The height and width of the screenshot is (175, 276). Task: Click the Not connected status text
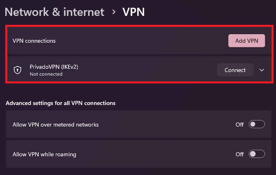click(46, 74)
